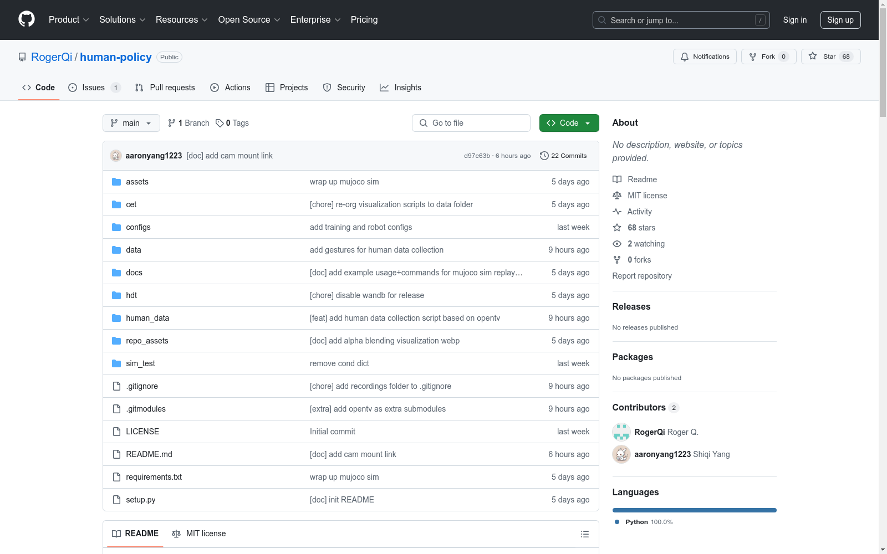Click the Fork icon
887x554 pixels.
tap(753, 57)
